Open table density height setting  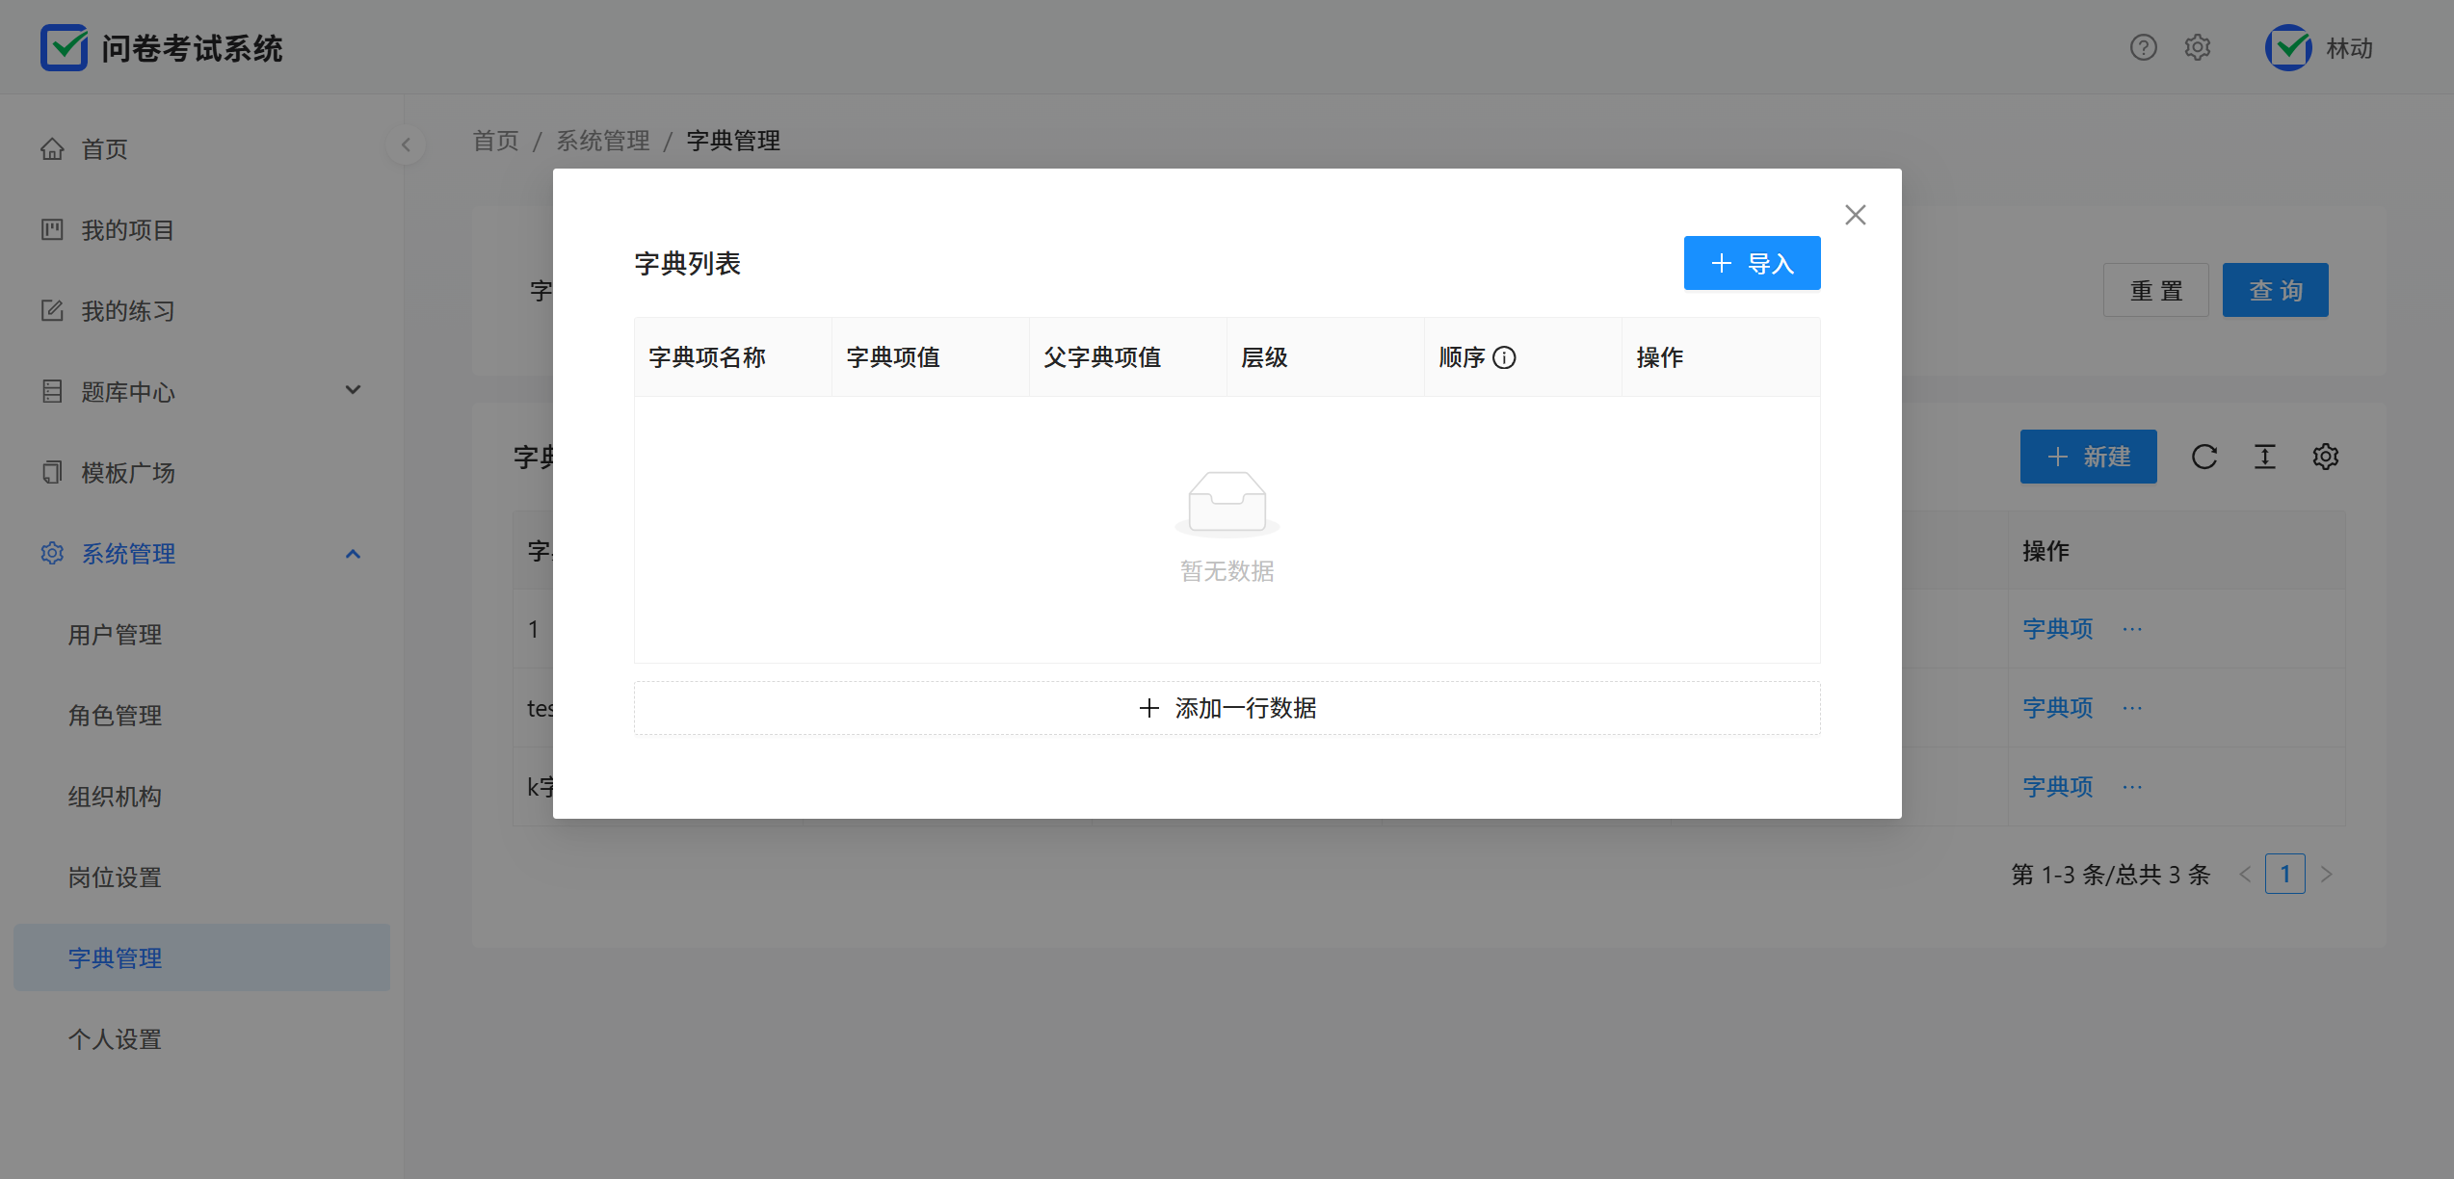click(x=2265, y=457)
